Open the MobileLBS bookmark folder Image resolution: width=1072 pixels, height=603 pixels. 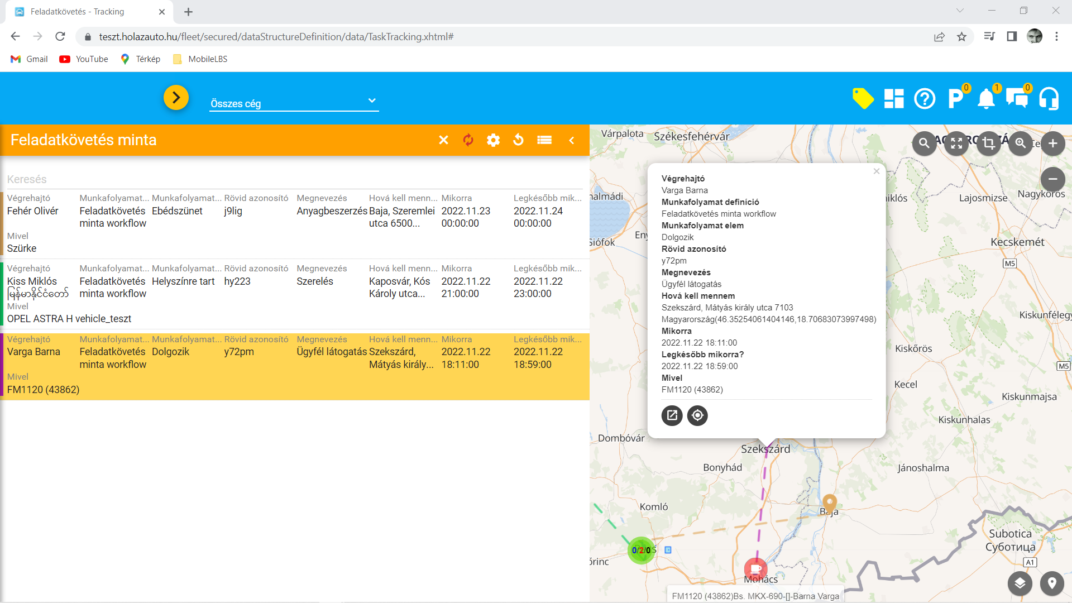pyautogui.click(x=200, y=59)
